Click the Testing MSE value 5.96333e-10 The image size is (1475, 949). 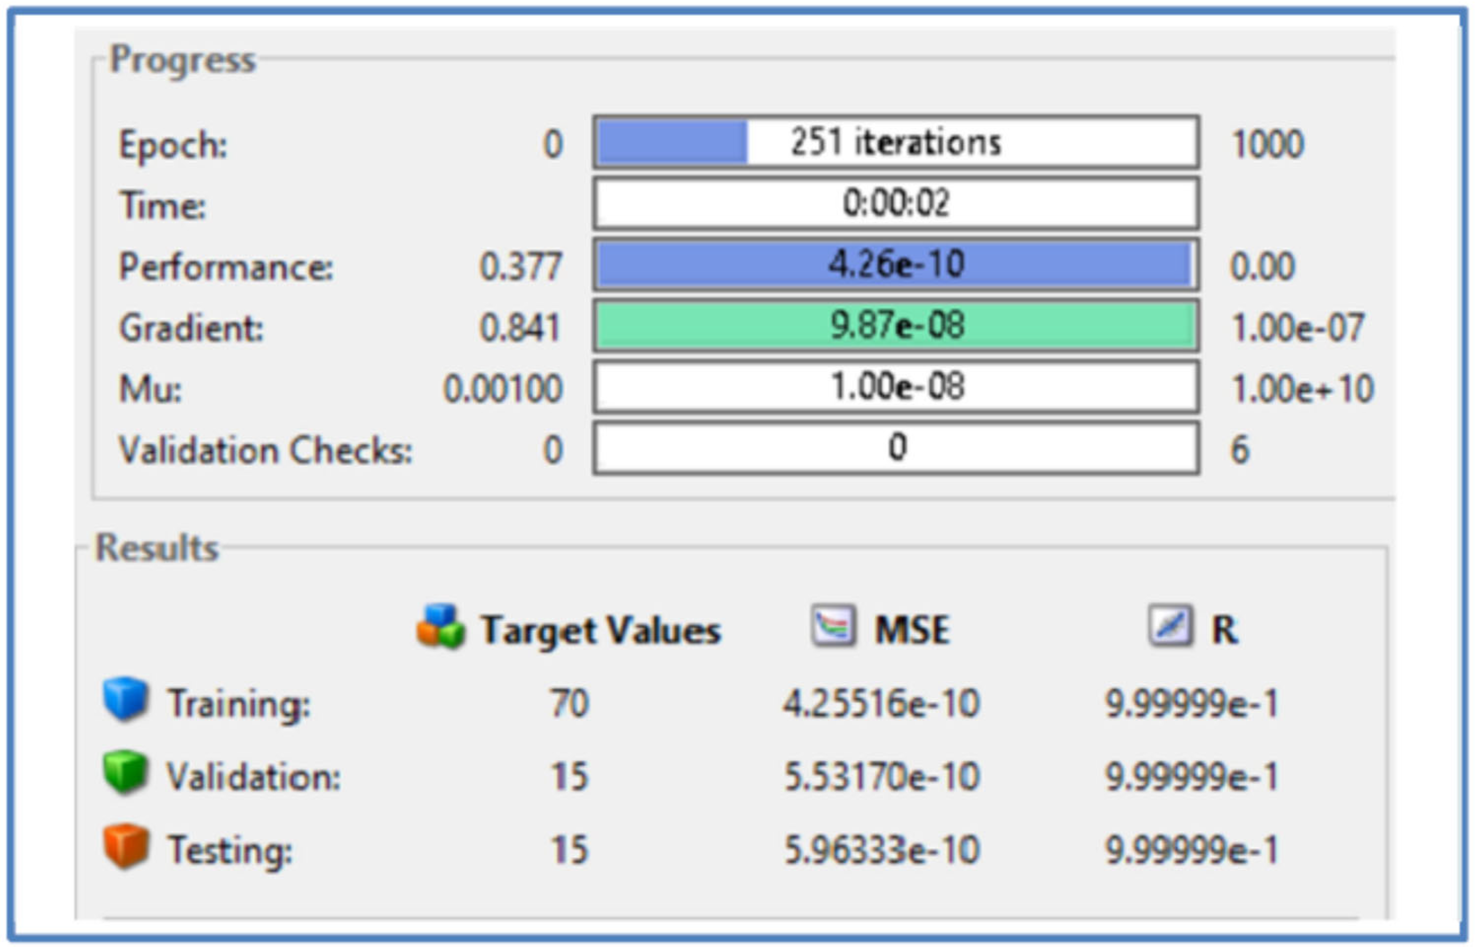click(x=881, y=850)
